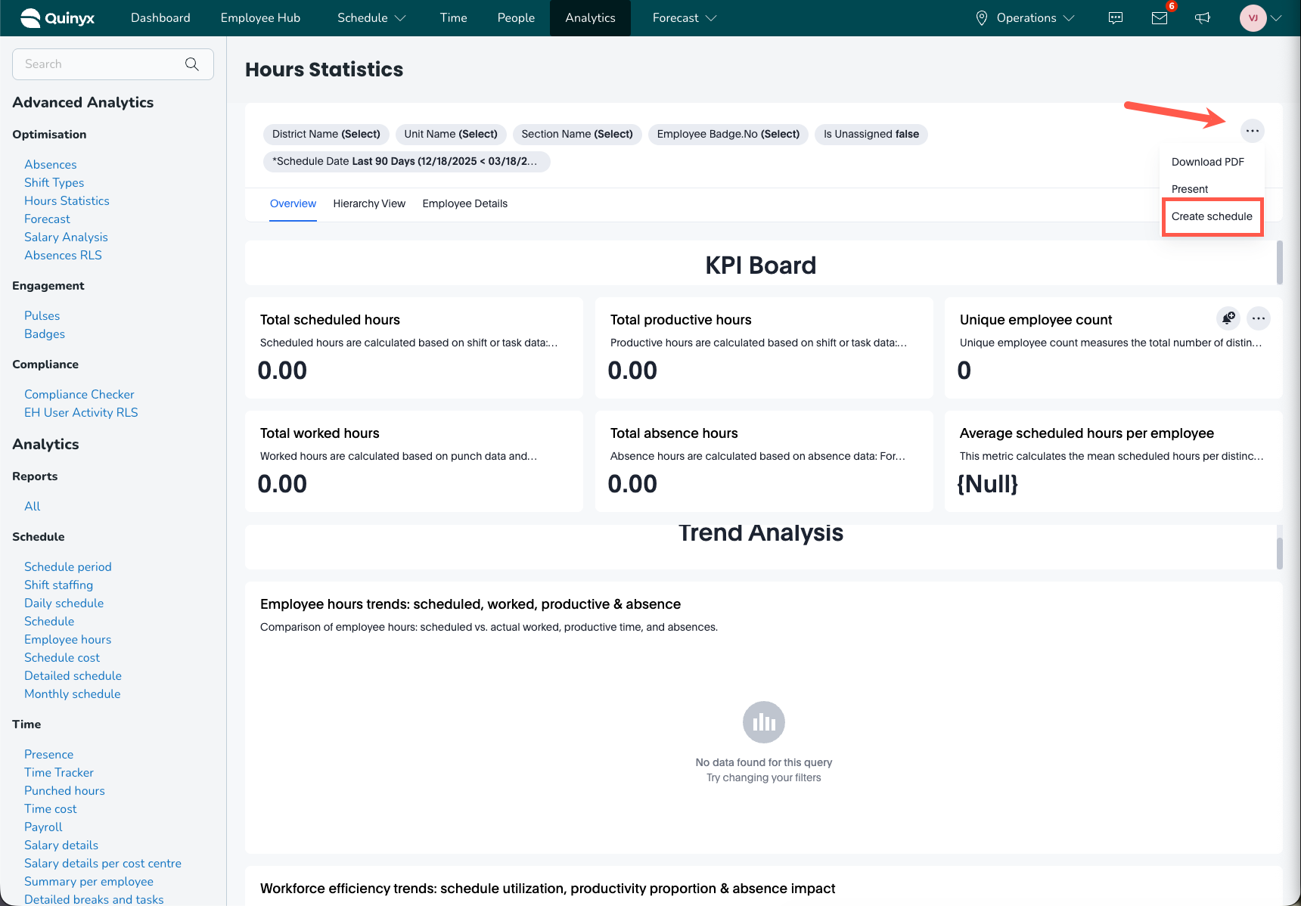The width and height of the screenshot is (1301, 906).
Task: Open the Compliance Checker link
Action: 79,394
